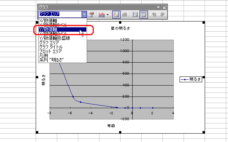Choose プロット エリア from the list
228x142 pixels.
coord(63,51)
